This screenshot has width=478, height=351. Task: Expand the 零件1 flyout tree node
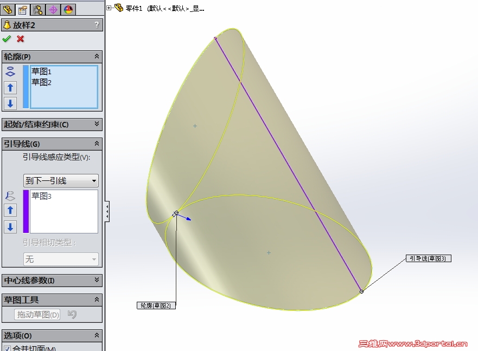(109, 8)
